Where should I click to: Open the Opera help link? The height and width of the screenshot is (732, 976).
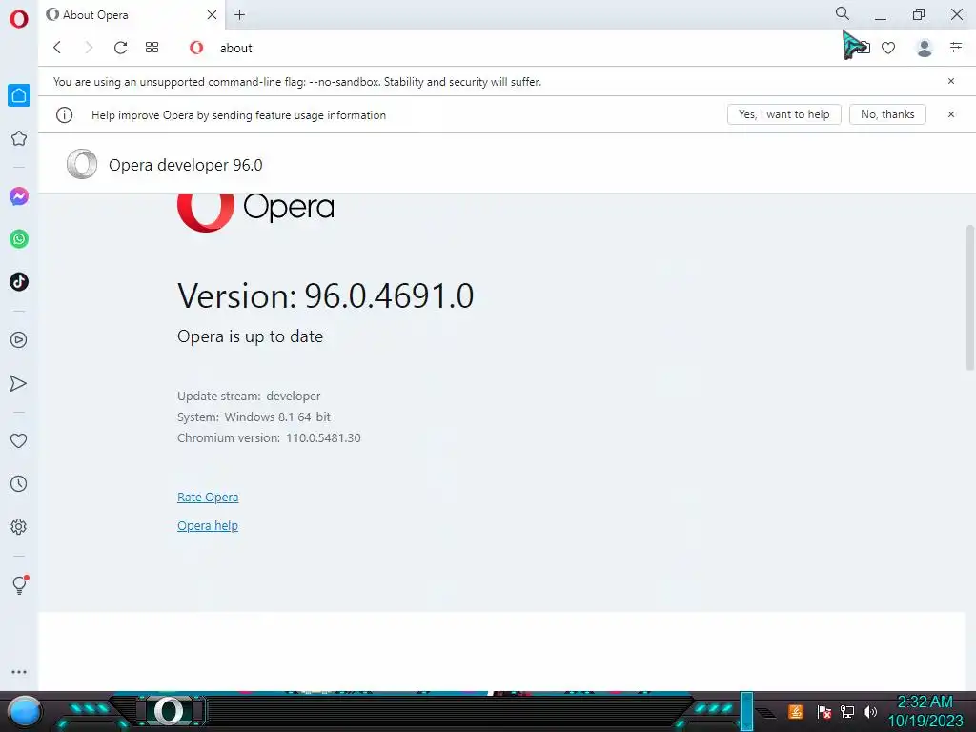click(208, 526)
